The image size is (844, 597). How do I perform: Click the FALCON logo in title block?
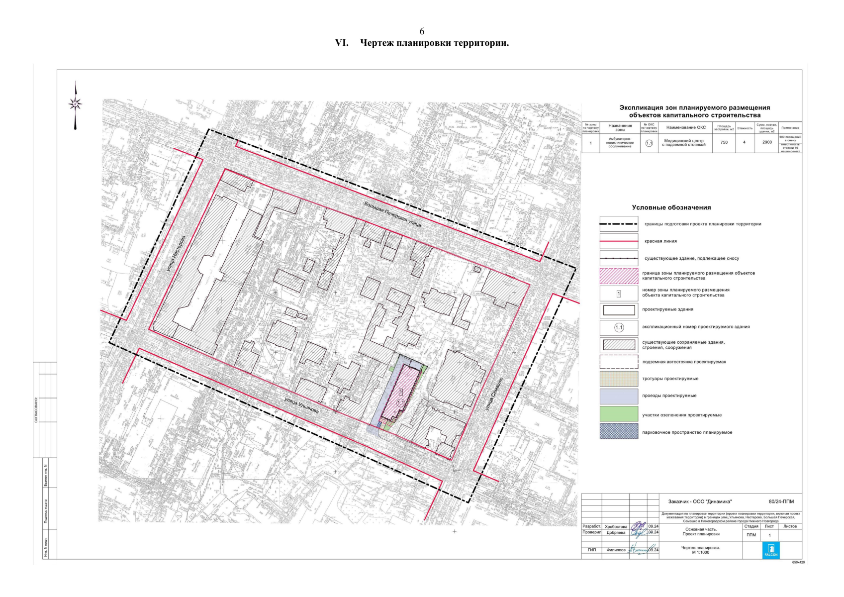click(770, 550)
